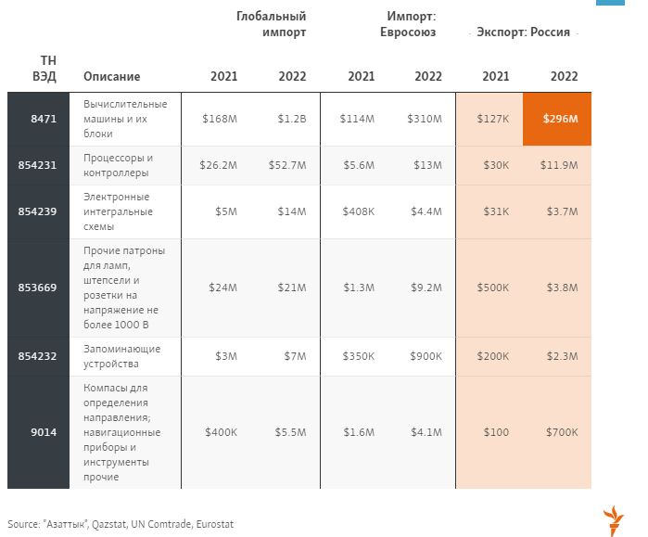
Task: Click the Radio Liberty torch logo
Action: [614, 520]
